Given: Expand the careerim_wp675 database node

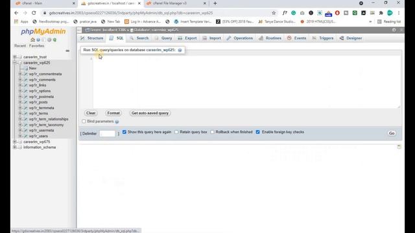Looking at the screenshot, I should (x=15, y=142).
